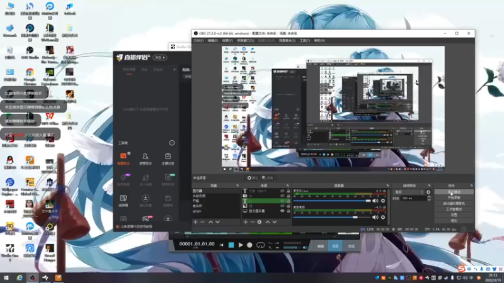Click the plus icon beside 直播伴侣 tabs
This screenshot has width=504, height=283.
point(175,69)
